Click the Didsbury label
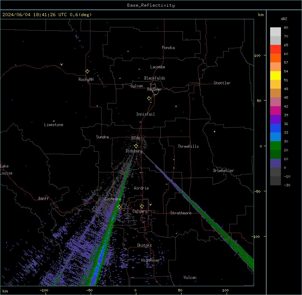302x295 pixels. (x=134, y=151)
